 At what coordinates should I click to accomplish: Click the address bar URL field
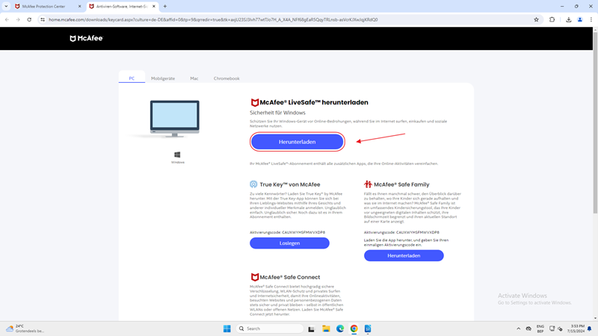(290, 19)
